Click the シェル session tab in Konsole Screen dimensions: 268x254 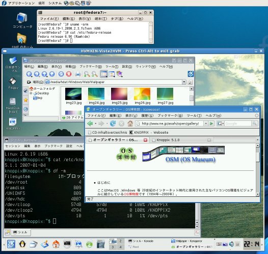pyautogui.click(x=21, y=233)
